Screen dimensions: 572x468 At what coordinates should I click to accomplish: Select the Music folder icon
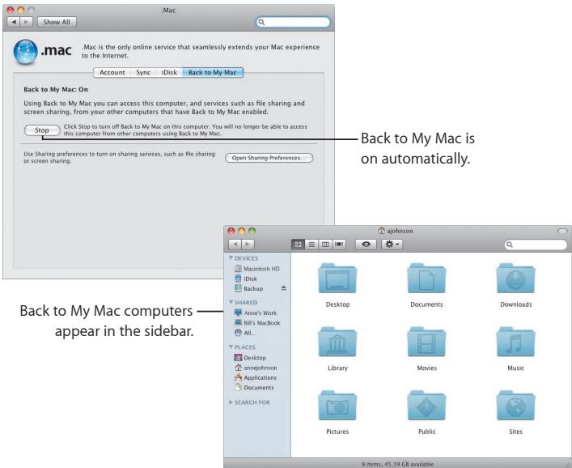[x=515, y=342]
